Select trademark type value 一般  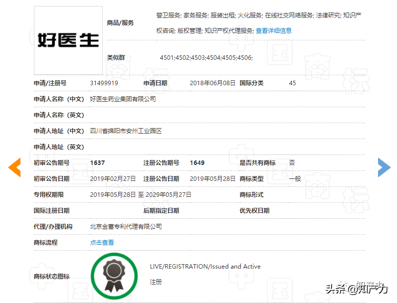(295, 178)
